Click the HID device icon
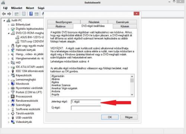The image size is (186, 134). [x=13, y=63]
